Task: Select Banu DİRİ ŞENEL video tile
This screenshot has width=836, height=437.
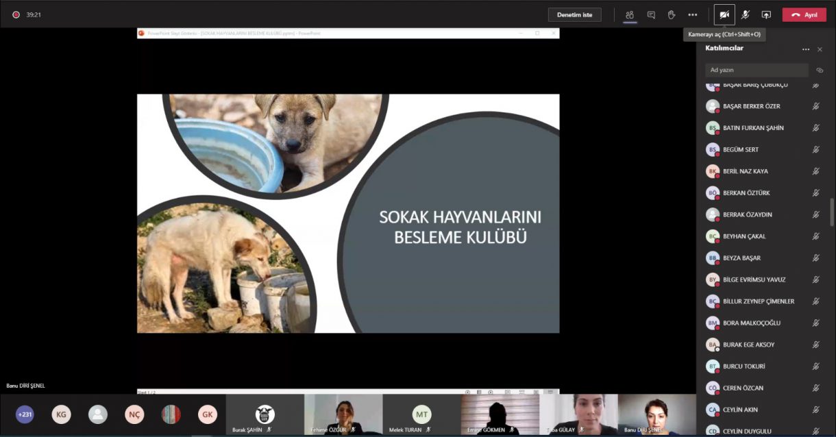Action: pyautogui.click(x=656, y=414)
